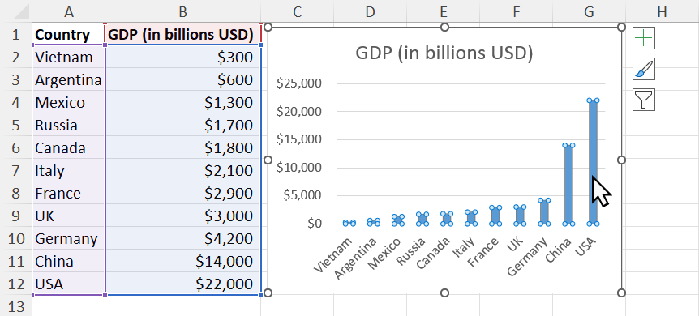Click the Vietnam axis label in chart

coord(333,254)
